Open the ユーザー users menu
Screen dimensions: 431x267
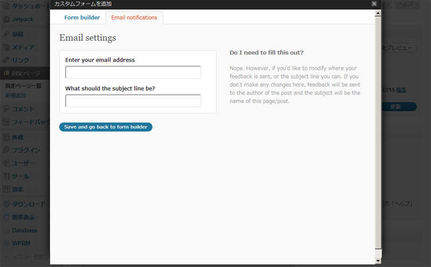[23, 163]
